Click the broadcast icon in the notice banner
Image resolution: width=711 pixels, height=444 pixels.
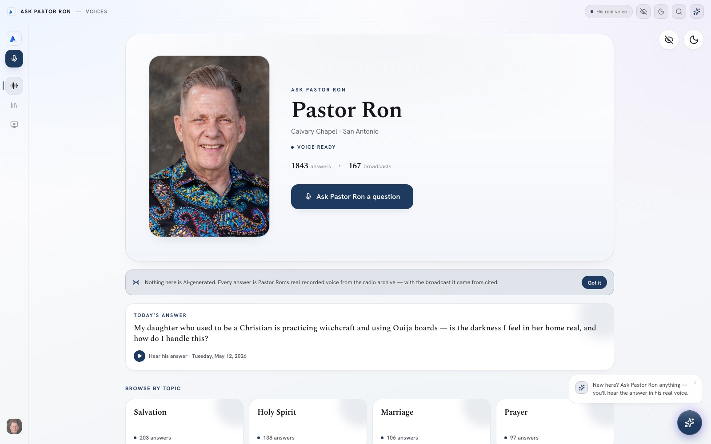coord(136,282)
